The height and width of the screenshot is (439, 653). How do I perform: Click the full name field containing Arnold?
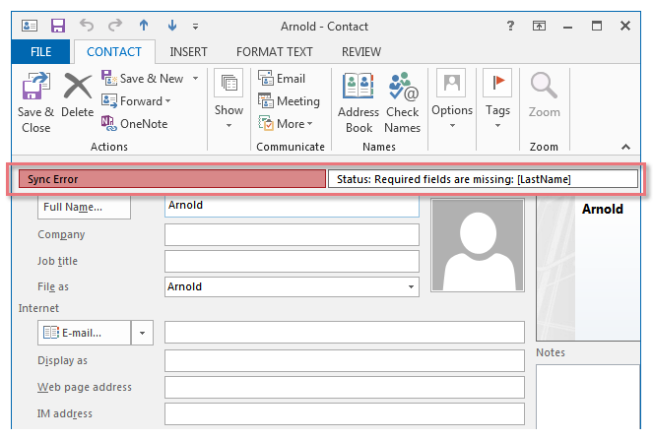292,206
